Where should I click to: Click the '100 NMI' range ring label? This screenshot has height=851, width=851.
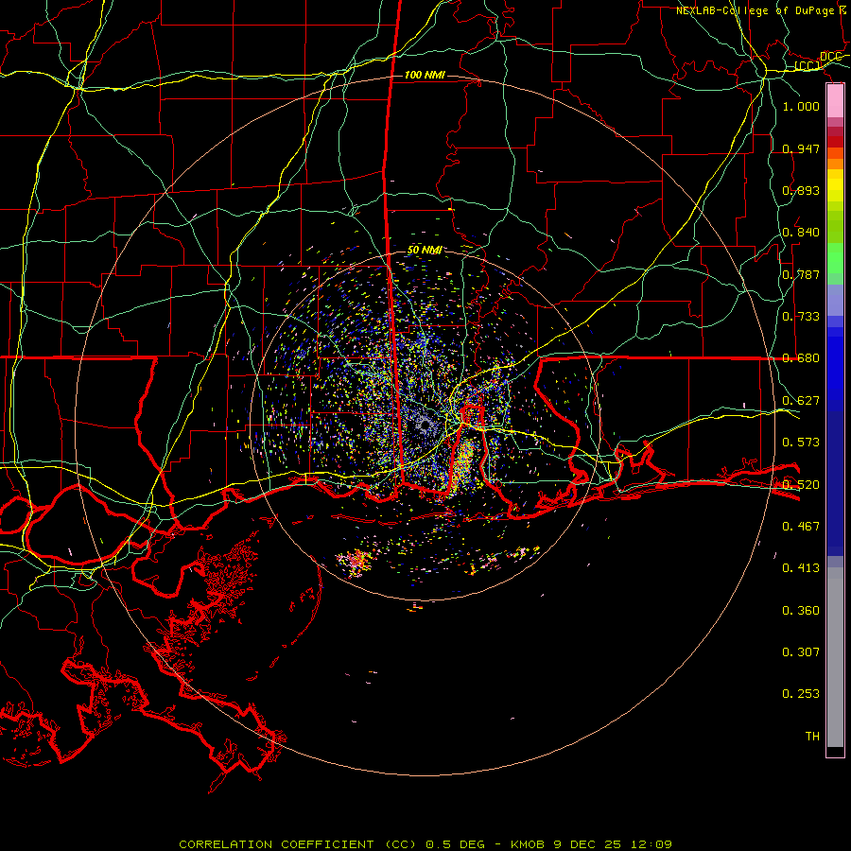[425, 75]
